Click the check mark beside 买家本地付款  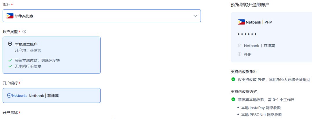pos(10,61)
